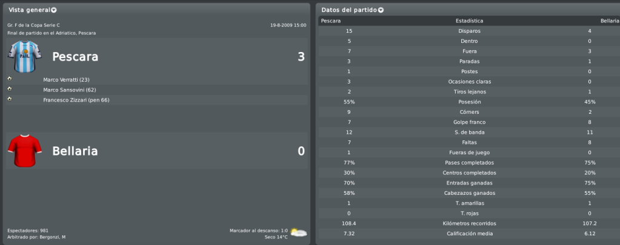The image size is (620, 245).
Task: Click the goal ball icon beside Marco Sansovini
Action: click(10, 89)
